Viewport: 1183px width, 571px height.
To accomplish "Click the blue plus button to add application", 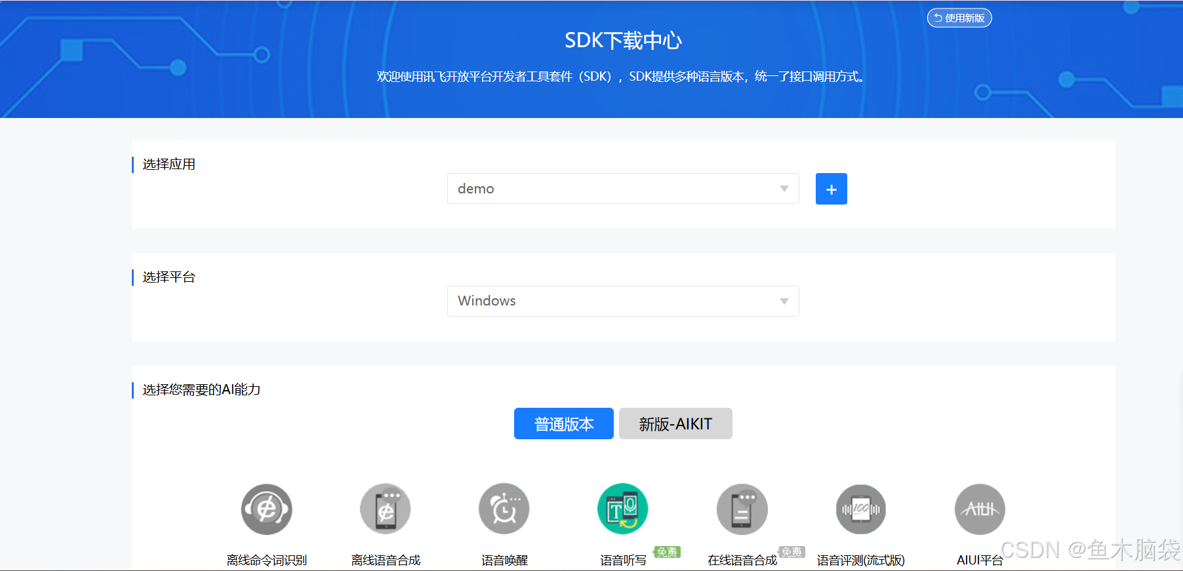I will (832, 189).
